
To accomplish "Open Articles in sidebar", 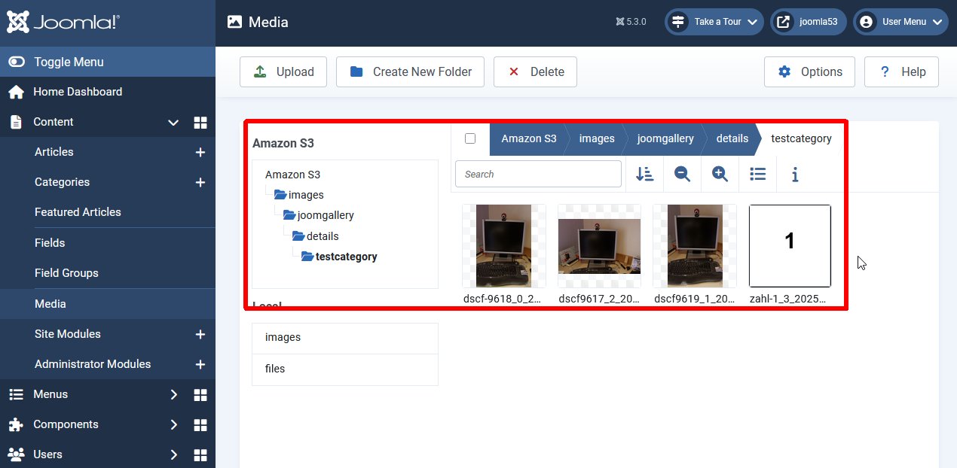I will coord(54,152).
